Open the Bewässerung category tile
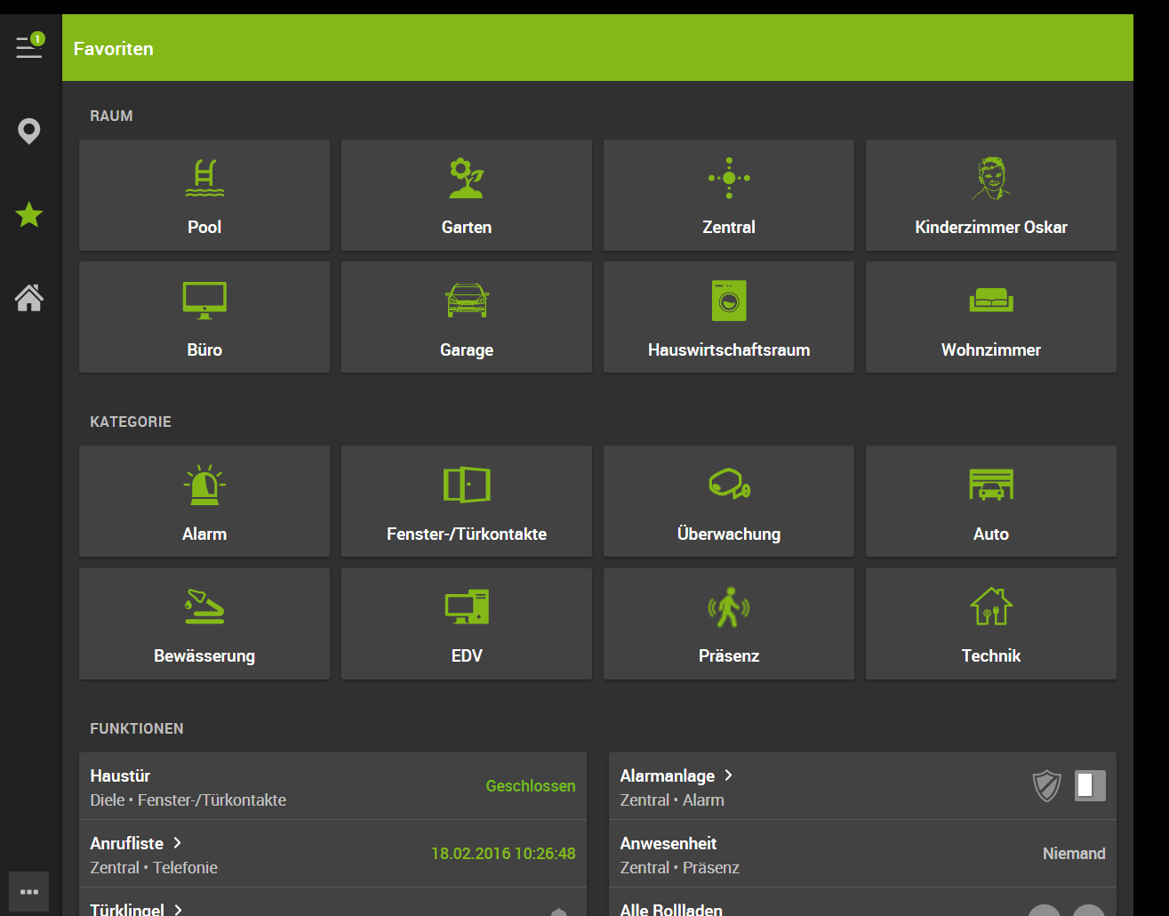 204,624
